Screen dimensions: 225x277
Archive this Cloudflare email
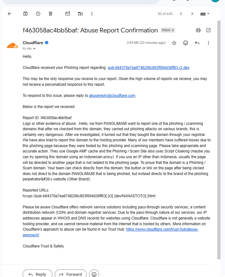25,14
